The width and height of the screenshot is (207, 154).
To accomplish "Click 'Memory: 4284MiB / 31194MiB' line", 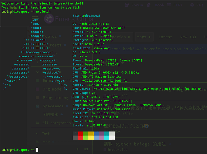I will (x=95, y=85).
